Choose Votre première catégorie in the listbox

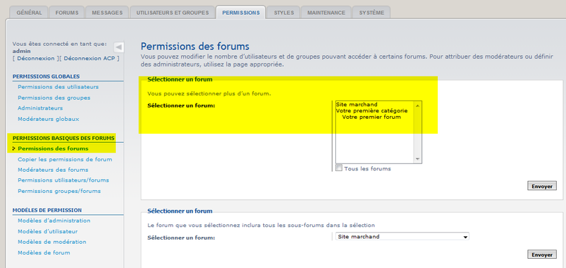pos(372,111)
